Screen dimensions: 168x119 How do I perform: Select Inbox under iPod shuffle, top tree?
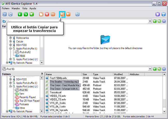tap(22, 56)
